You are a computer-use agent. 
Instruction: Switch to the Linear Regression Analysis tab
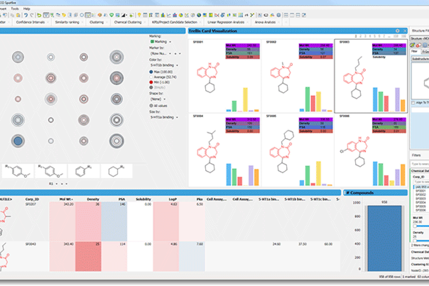tap(226, 22)
